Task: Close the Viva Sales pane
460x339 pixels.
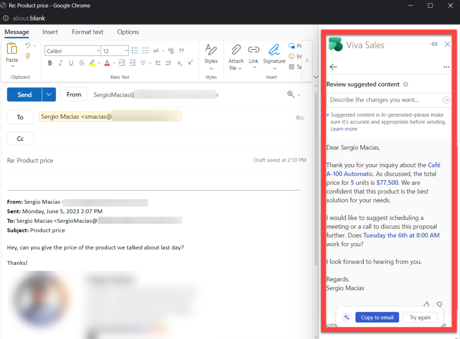Action: (447, 44)
